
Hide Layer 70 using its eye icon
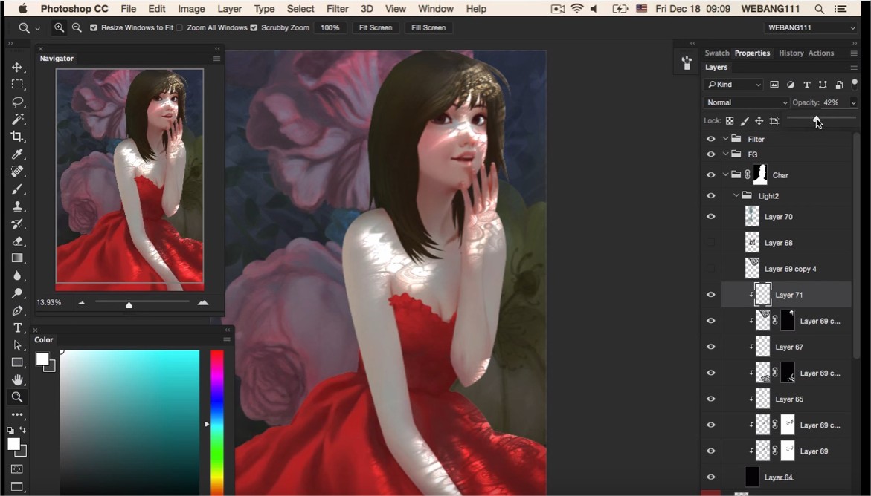tap(710, 217)
